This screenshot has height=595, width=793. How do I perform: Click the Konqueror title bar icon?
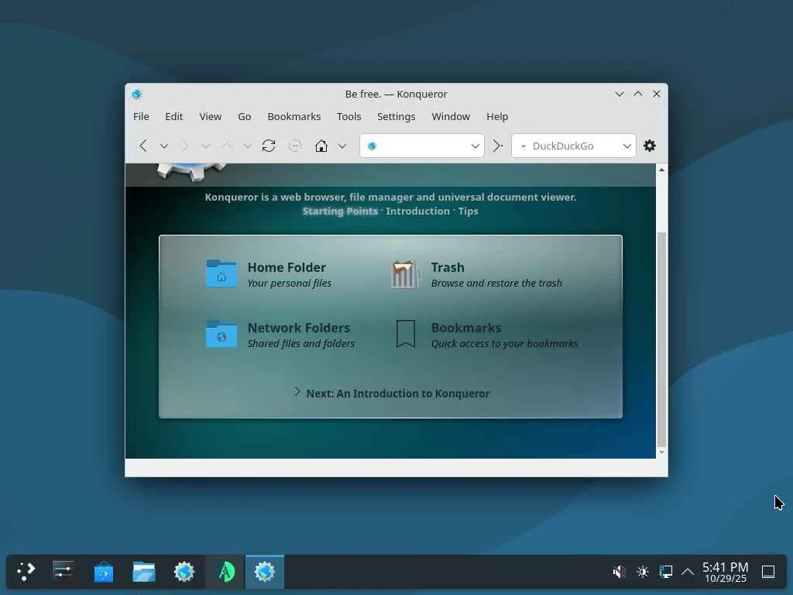point(136,94)
